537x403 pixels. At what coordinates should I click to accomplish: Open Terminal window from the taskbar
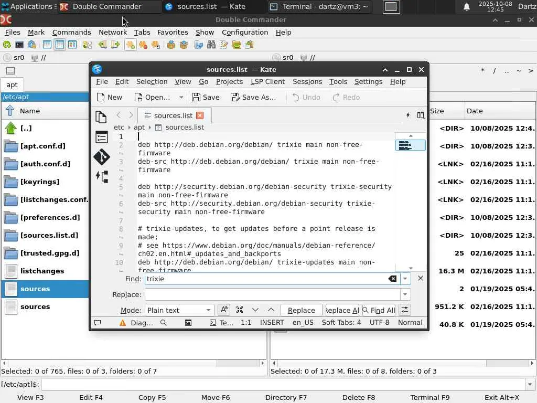[x=319, y=6]
